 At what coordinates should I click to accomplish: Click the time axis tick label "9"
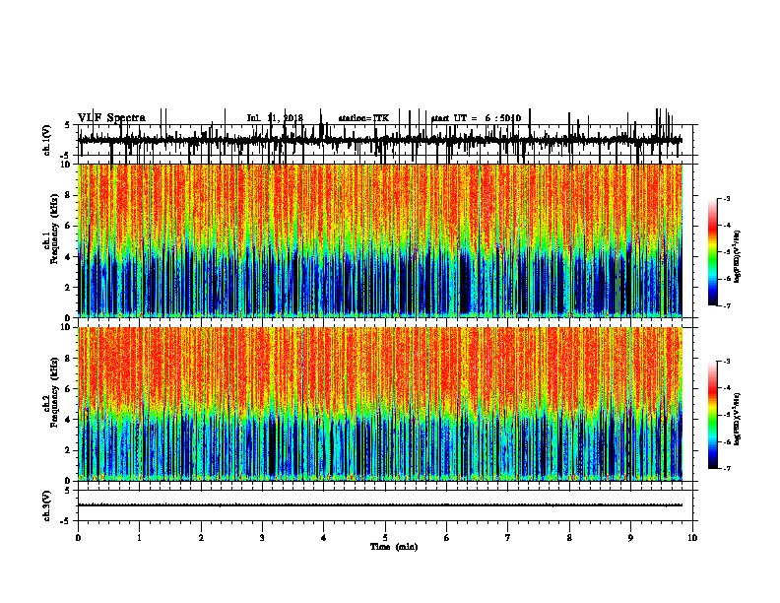(x=630, y=538)
